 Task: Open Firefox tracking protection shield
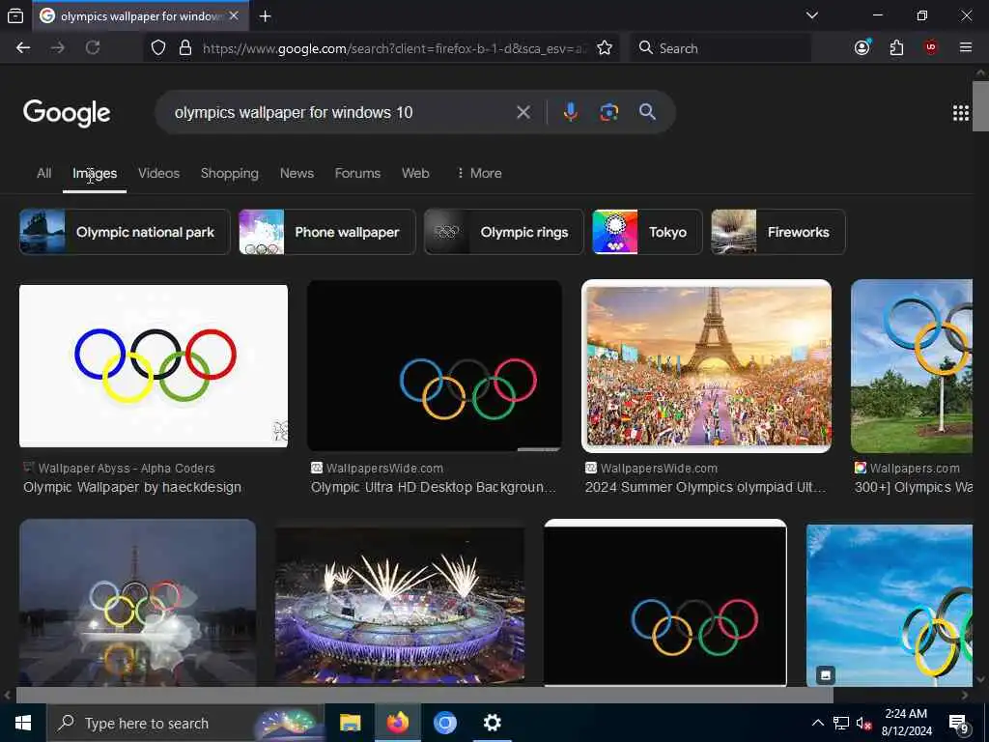pyautogui.click(x=158, y=48)
